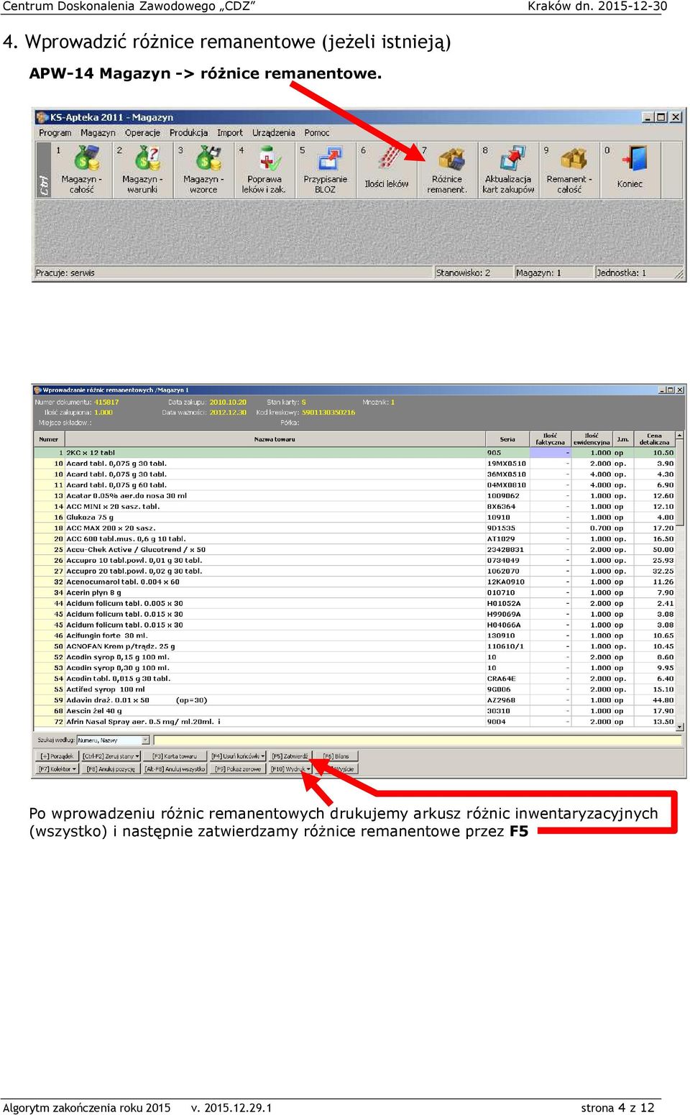Sort by Numer column header
This screenshot has height=1115, width=690.
(49, 439)
